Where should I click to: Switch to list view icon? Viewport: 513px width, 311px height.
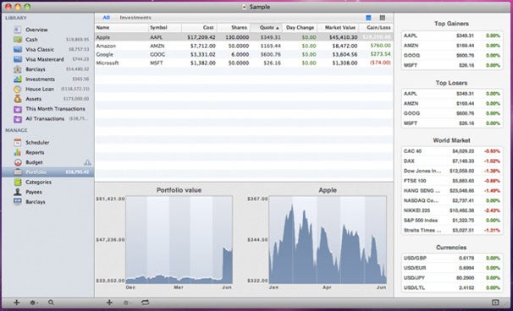[368, 18]
